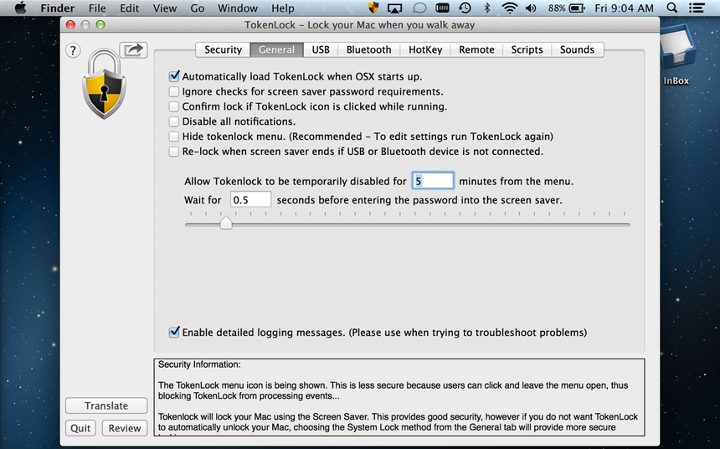Click the Quit button
The width and height of the screenshot is (720, 449).
(x=80, y=428)
